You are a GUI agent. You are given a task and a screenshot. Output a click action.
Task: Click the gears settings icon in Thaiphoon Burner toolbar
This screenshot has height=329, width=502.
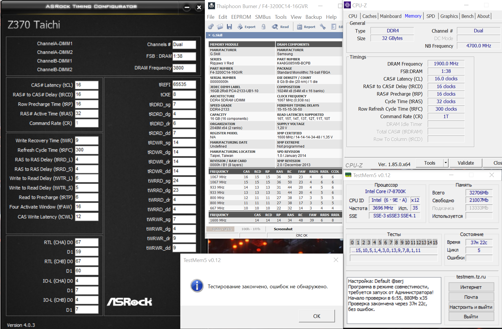211,27
